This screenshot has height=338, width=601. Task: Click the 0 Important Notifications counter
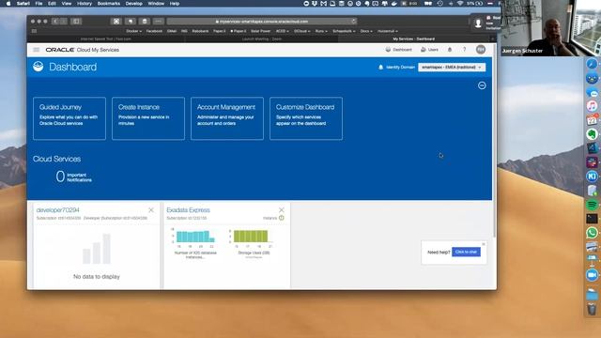[73, 177]
